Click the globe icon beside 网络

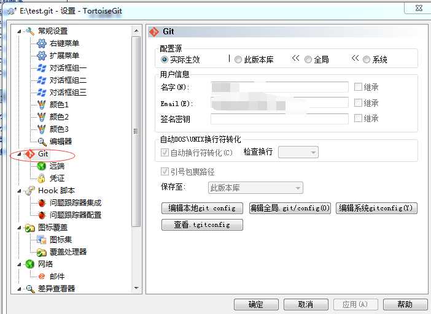pos(29,264)
